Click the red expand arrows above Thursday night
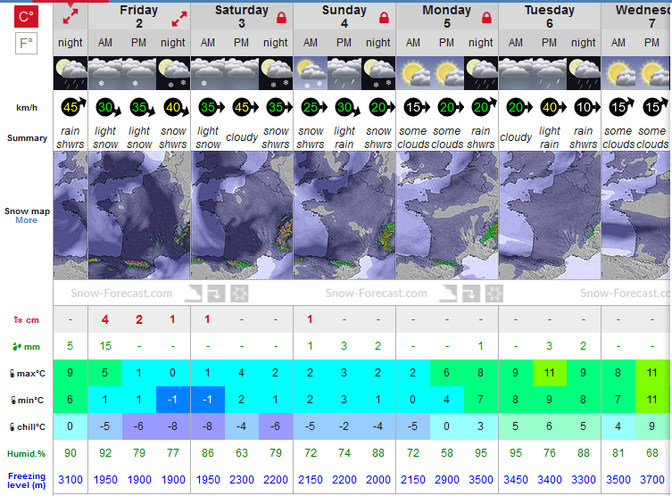The height and width of the screenshot is (496, 672). pos(71,16)
